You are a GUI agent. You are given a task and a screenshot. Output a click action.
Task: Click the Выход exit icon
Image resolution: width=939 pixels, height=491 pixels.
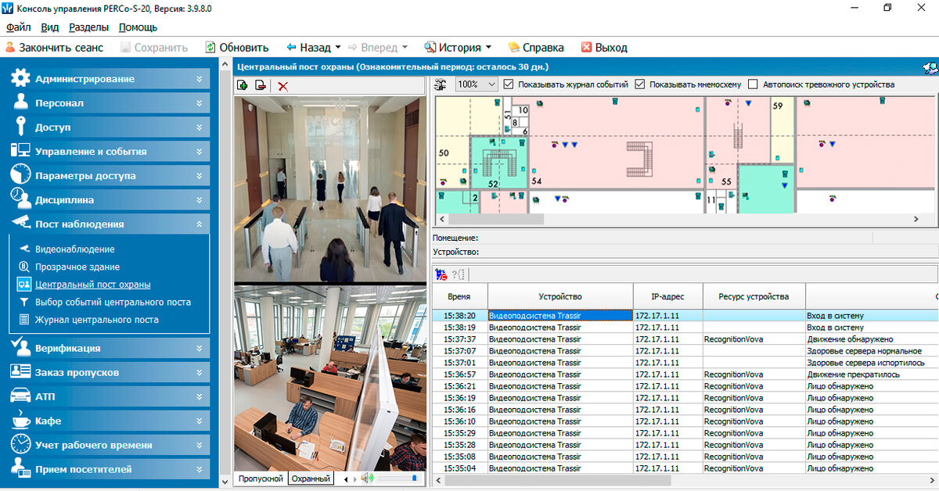[x=586, y=47]
